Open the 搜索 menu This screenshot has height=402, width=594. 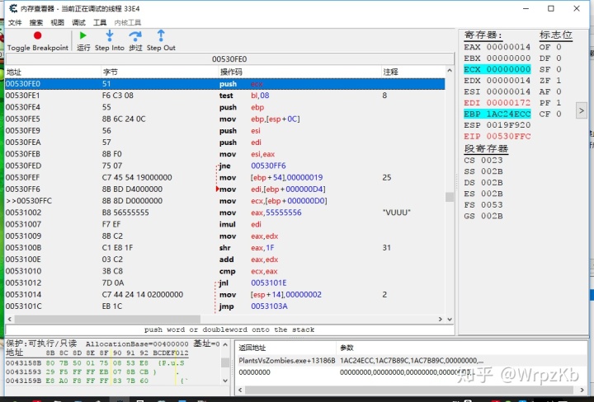(36, 23)
